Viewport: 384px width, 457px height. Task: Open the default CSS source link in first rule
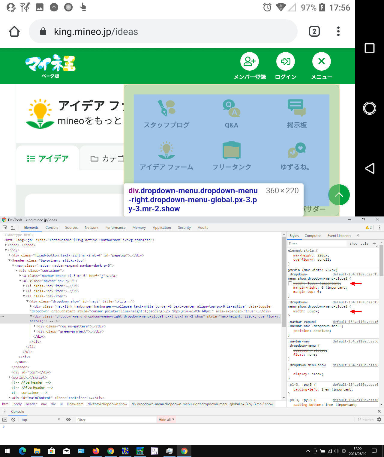355,274
